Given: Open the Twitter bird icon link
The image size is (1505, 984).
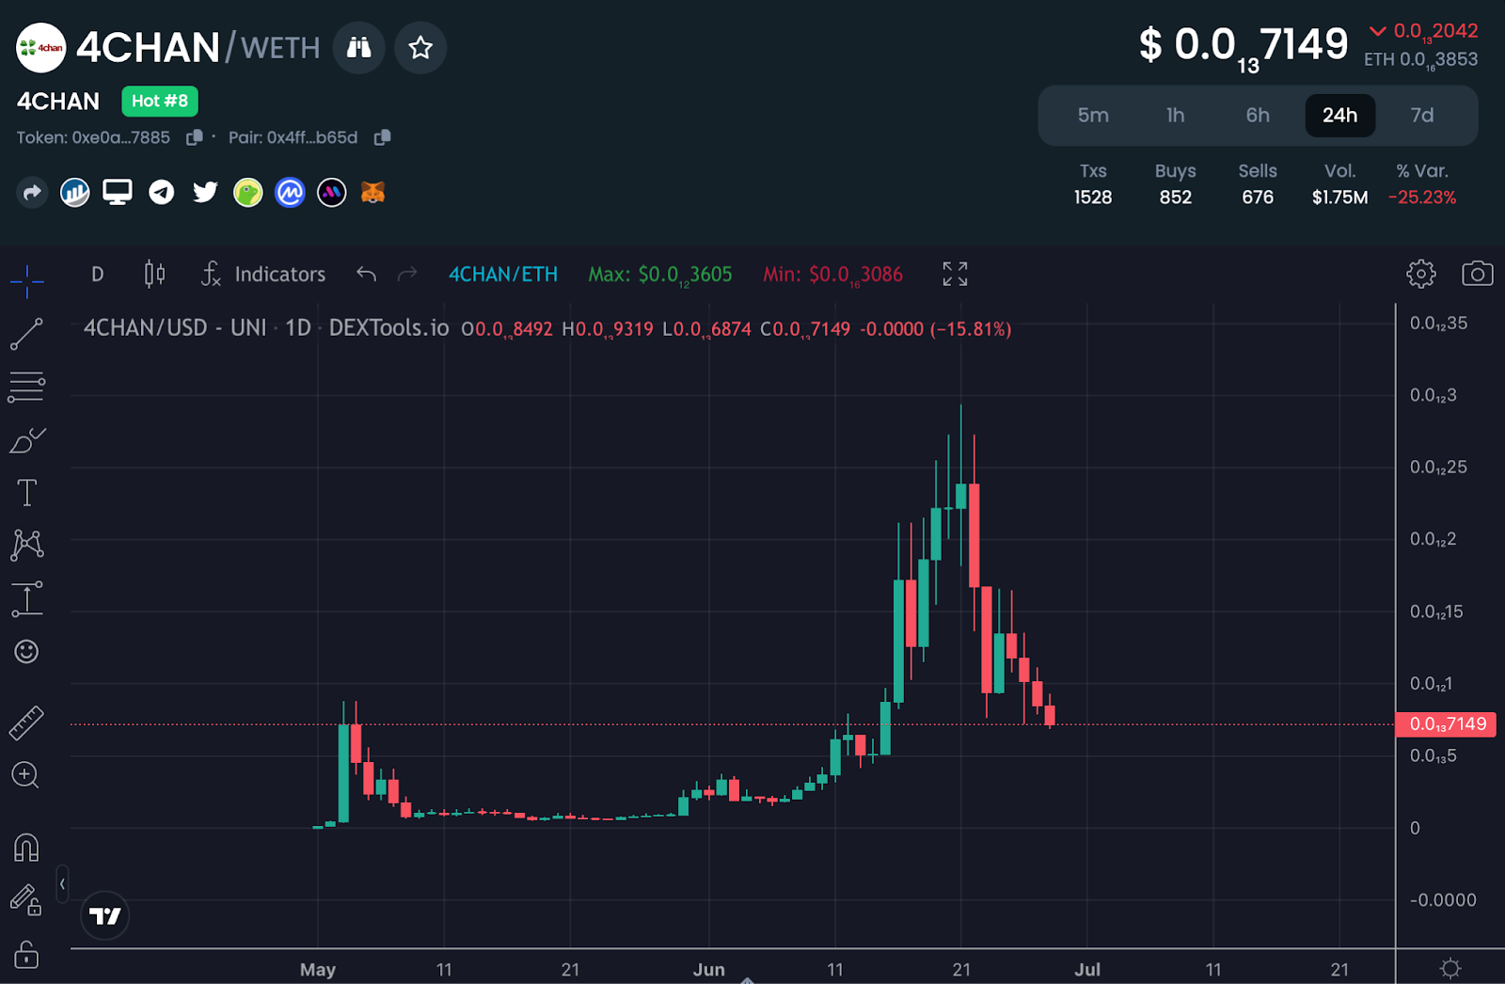Looking at the screenshot, I should [205, 193].
